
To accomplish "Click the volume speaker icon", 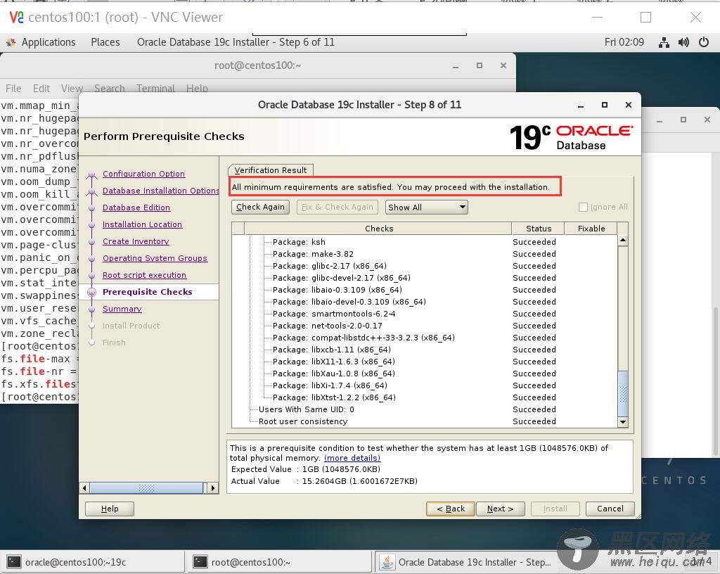I will coord(683,43).
